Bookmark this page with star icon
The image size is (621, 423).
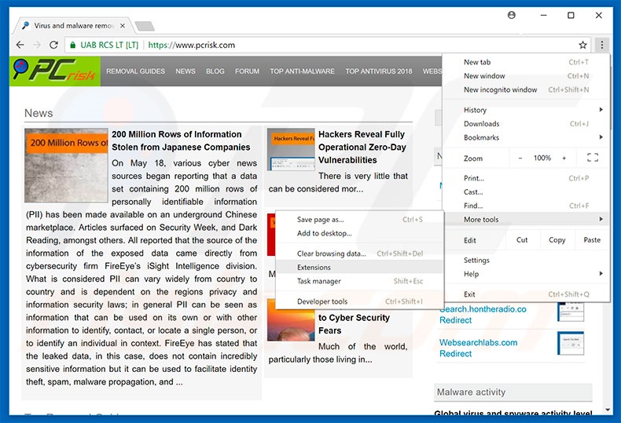[x=582, y=45]
